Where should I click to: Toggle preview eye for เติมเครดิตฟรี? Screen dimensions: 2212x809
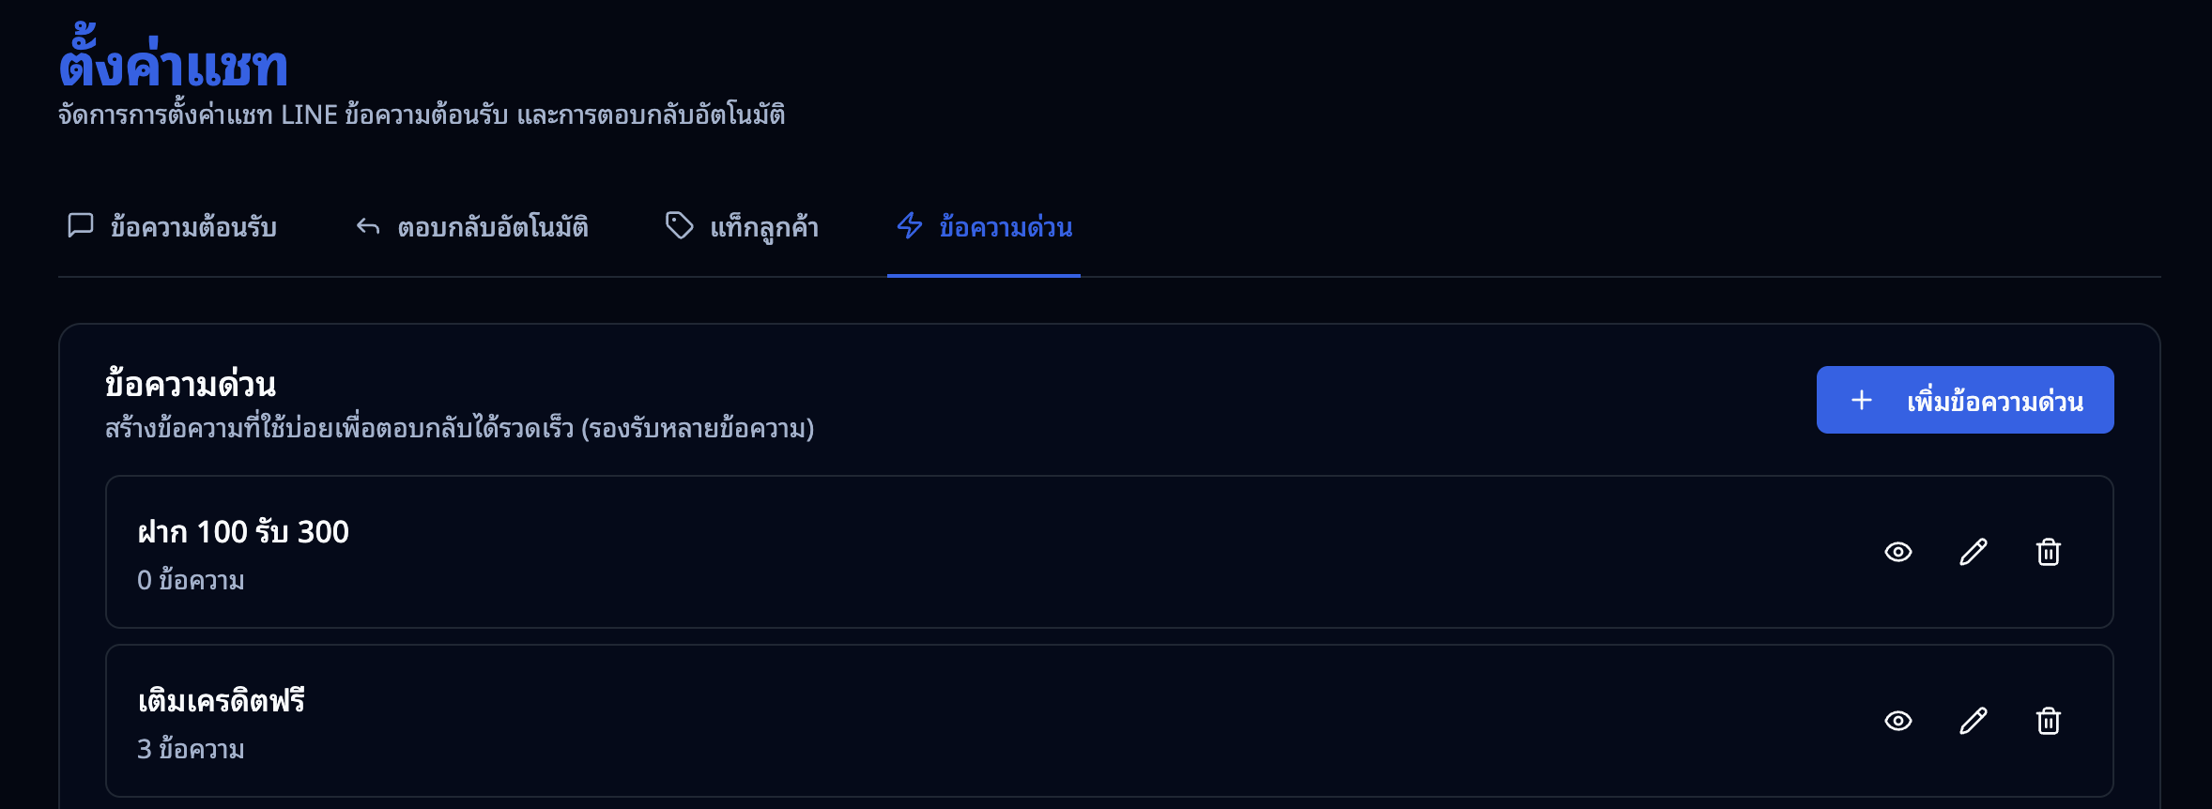1899,721
